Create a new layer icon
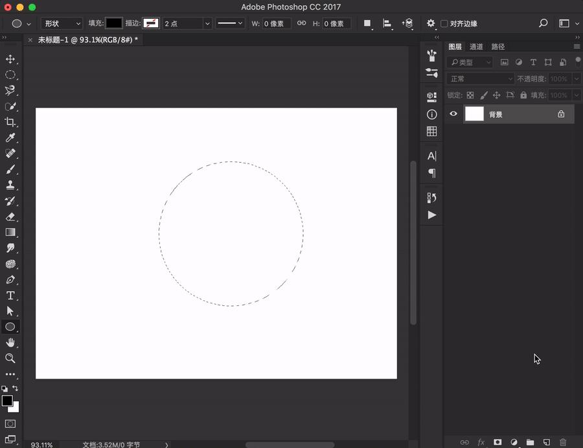 (546, 442)
